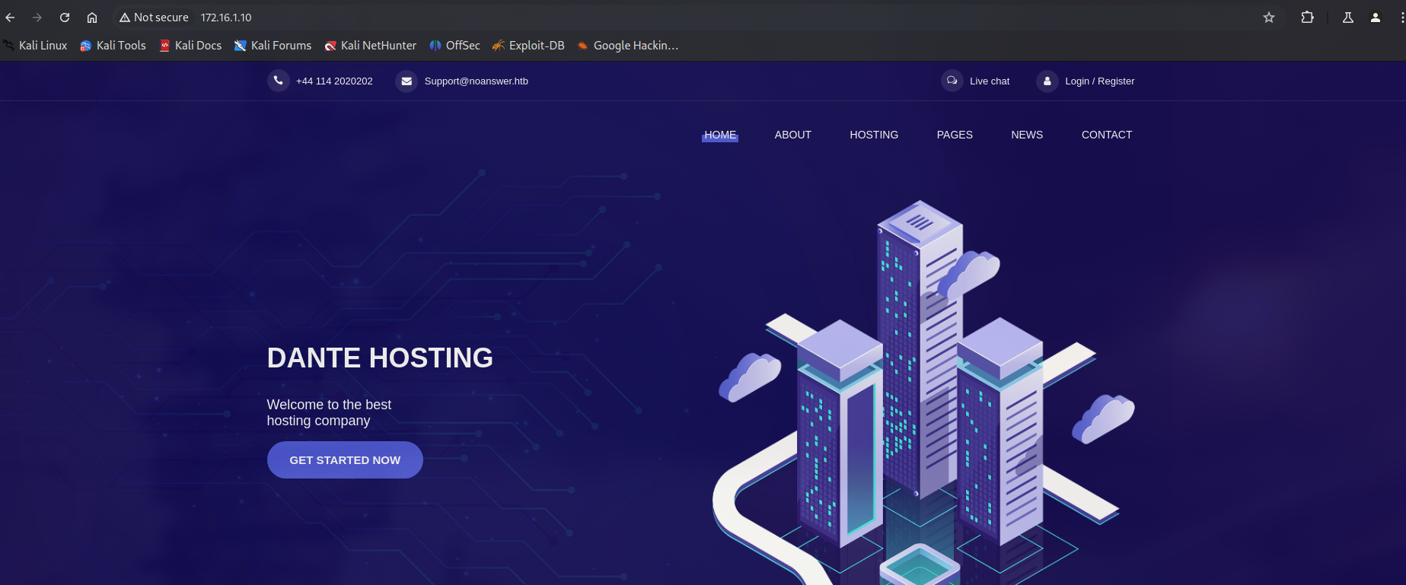Open the browser profile avatar icon
Image resolution: width=1406 pixels, height=585 pixels.
click(1376, 17)
